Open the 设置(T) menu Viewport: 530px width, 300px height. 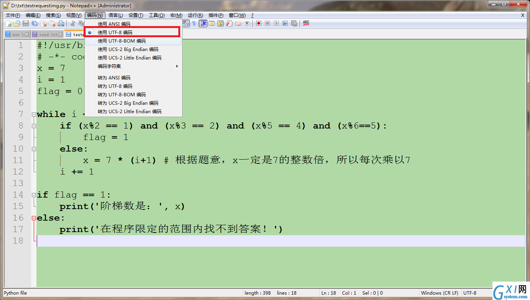click(x=136, y=15)
